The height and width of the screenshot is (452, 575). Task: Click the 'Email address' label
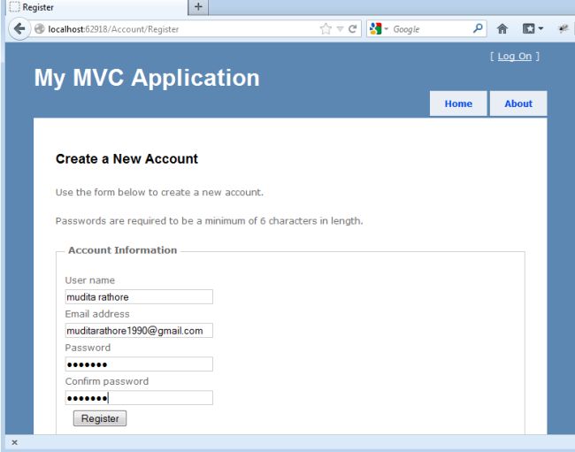click(97, 314)
